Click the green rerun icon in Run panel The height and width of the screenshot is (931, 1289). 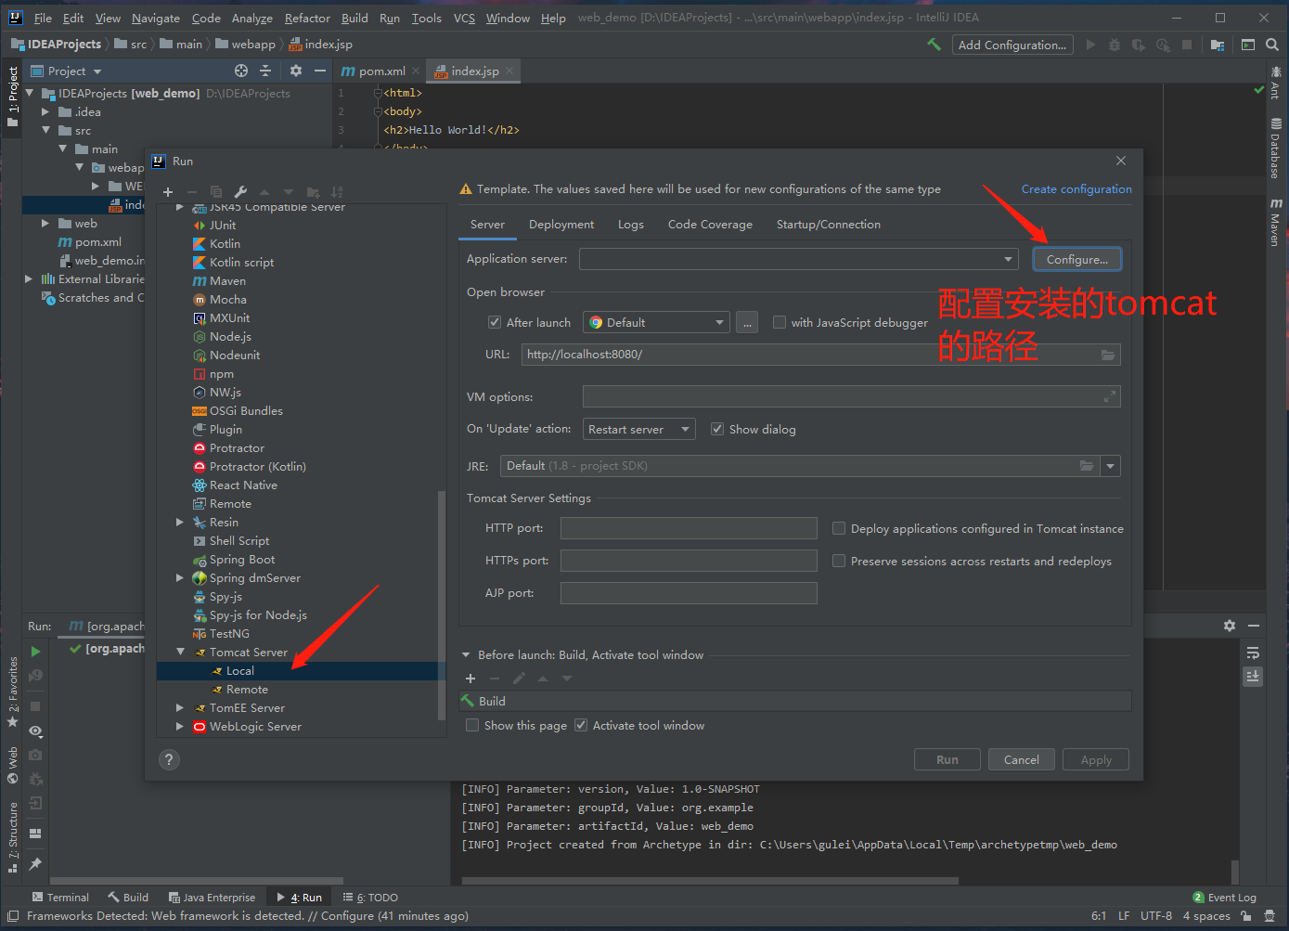(35, 652)
